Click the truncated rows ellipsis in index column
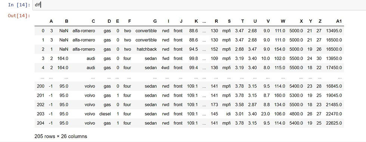Image resolution: width=366 pixels, height=142 pixels. pos(42,77)
